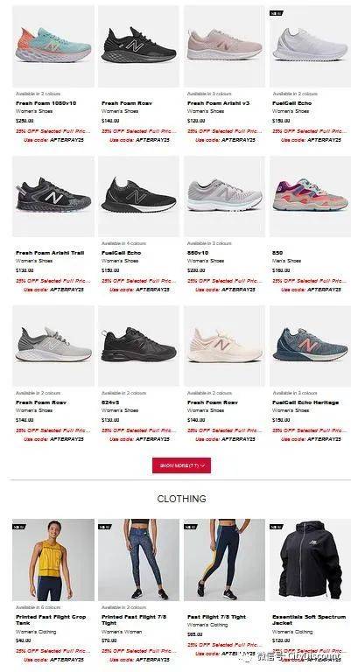Image resolution: width=351 pixels, height=672 pixels.
Task: Open the Fresh Foam 1080v10 shoe image
Action: pyautogui.click(x=53, y=46)
